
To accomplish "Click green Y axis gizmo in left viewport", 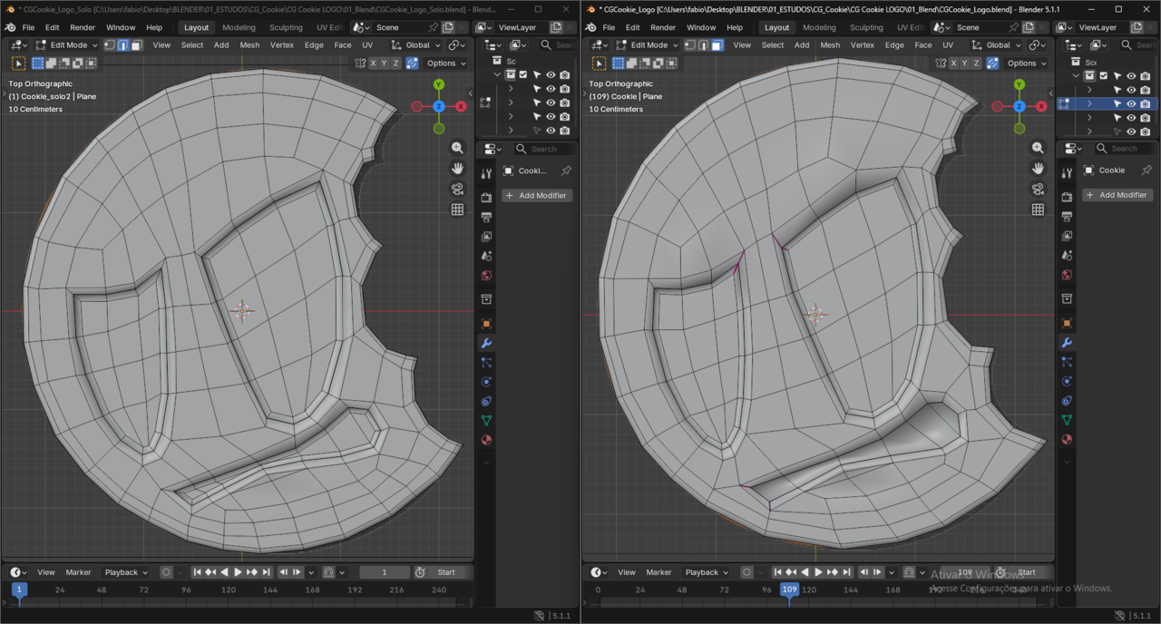I will (438, 84).
